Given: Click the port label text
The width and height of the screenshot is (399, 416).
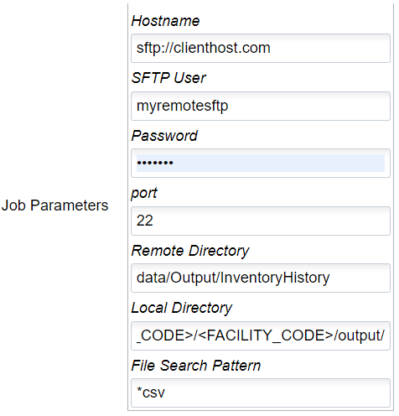Looking at the screenshot, I should point(144,194).
